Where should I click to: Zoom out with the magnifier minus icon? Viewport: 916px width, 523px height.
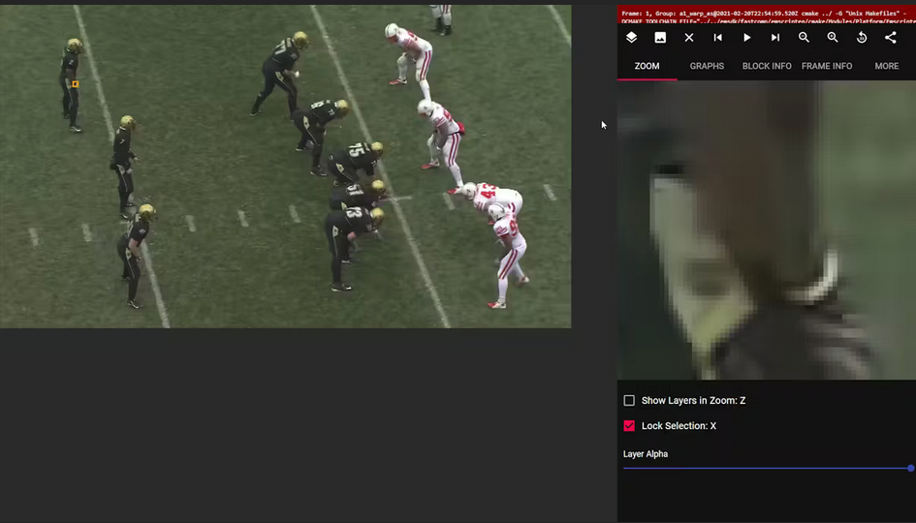click(x=804, y=38)
